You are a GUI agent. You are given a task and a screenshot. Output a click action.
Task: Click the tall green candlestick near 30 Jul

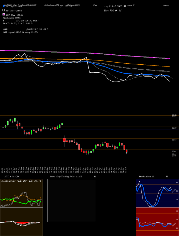pos(15,120)
